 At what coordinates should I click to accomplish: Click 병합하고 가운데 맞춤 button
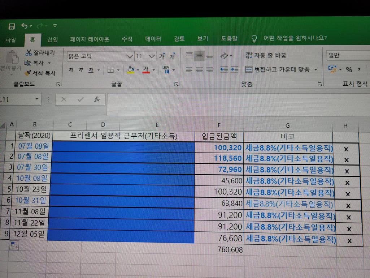[x=277, y=69]
